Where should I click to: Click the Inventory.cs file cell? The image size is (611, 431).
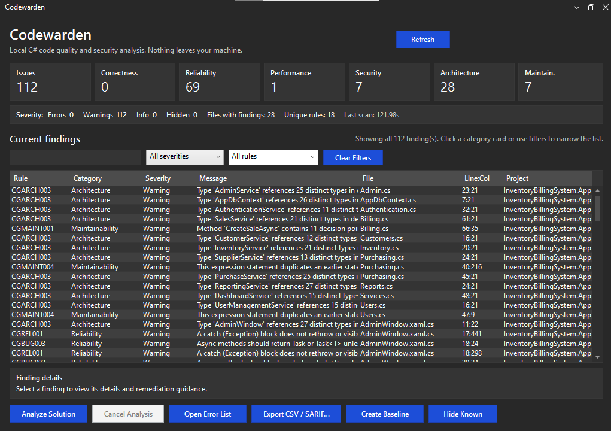(x=379, y=248)
